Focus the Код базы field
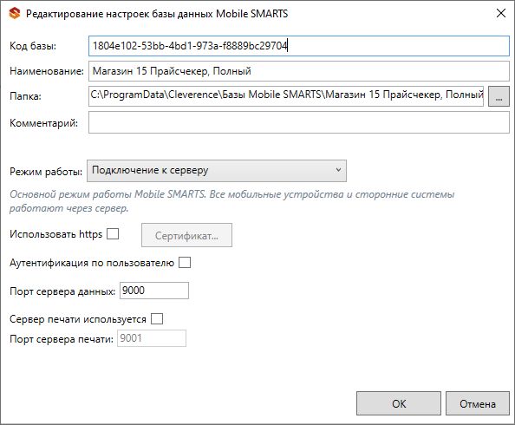Image resolution: width=515 pixels, height=425 pixels. 299,46
